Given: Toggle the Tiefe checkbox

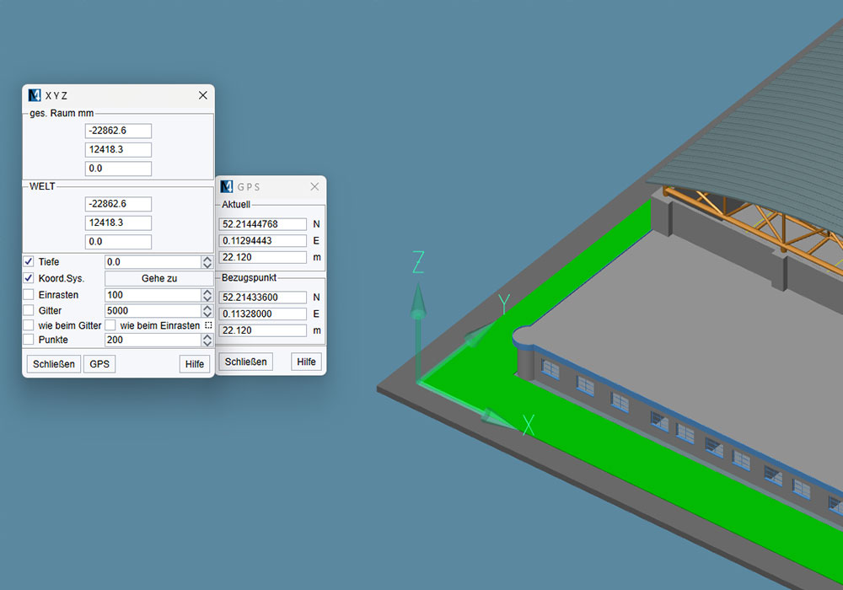Looking at the screenshot, I should (x=29, y=261).
